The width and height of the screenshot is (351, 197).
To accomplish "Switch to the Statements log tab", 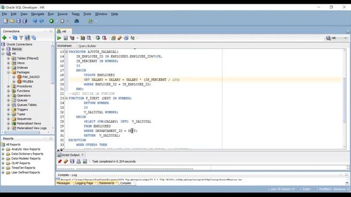I will pos(106,183).
